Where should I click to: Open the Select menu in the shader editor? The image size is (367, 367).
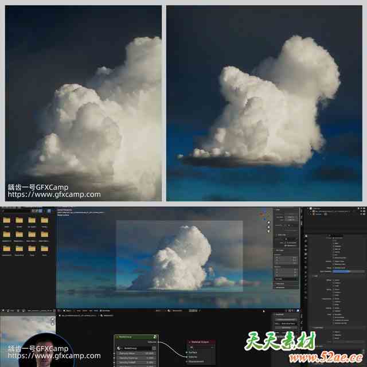pyautogui.click(x=85, y=311)
